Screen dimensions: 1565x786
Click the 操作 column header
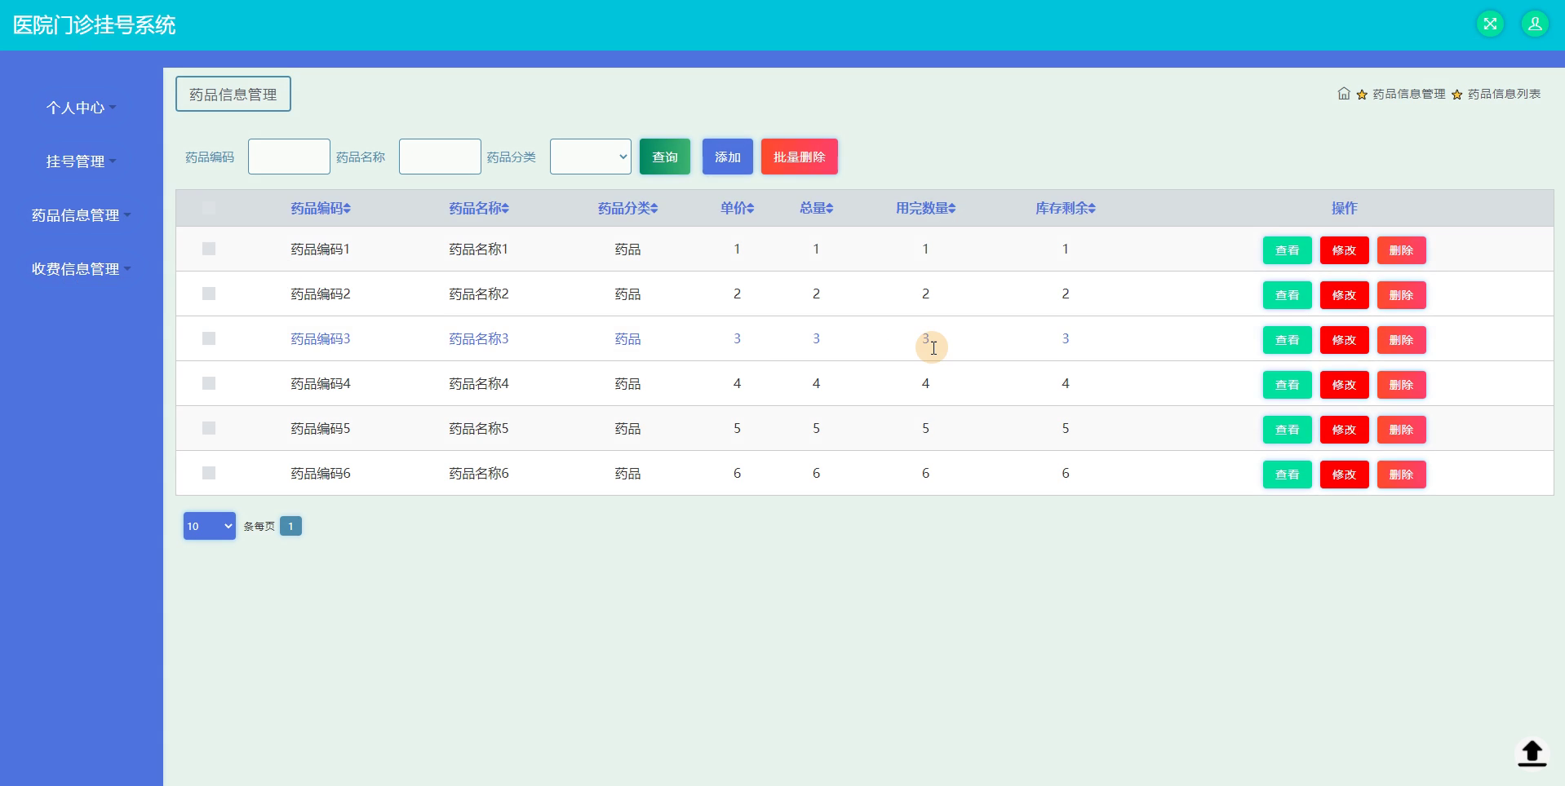click(1345, 208)
